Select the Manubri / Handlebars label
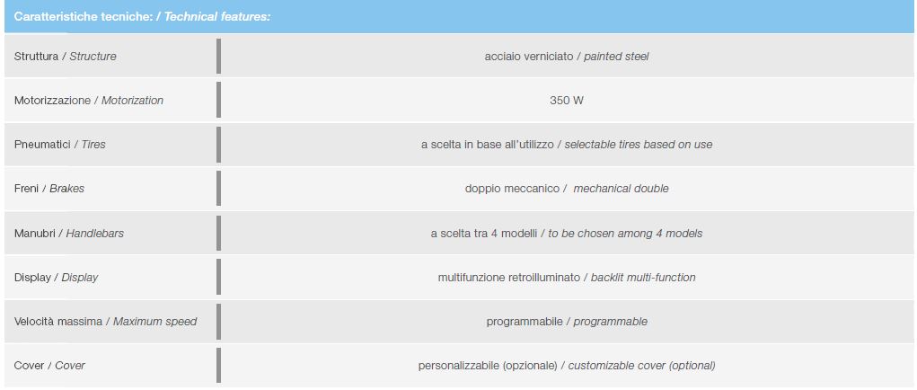 click(x=69, y=234)
